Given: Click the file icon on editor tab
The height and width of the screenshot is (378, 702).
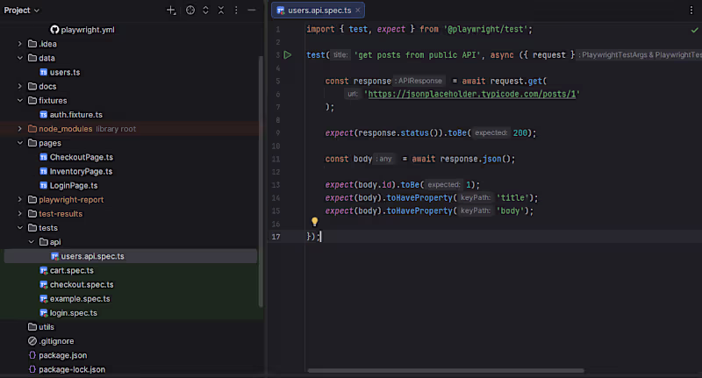Looking at the screenshot, I should tap(281, 11).
